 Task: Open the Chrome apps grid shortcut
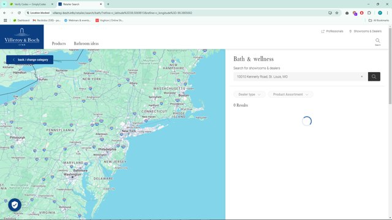[x=6, y=20]
